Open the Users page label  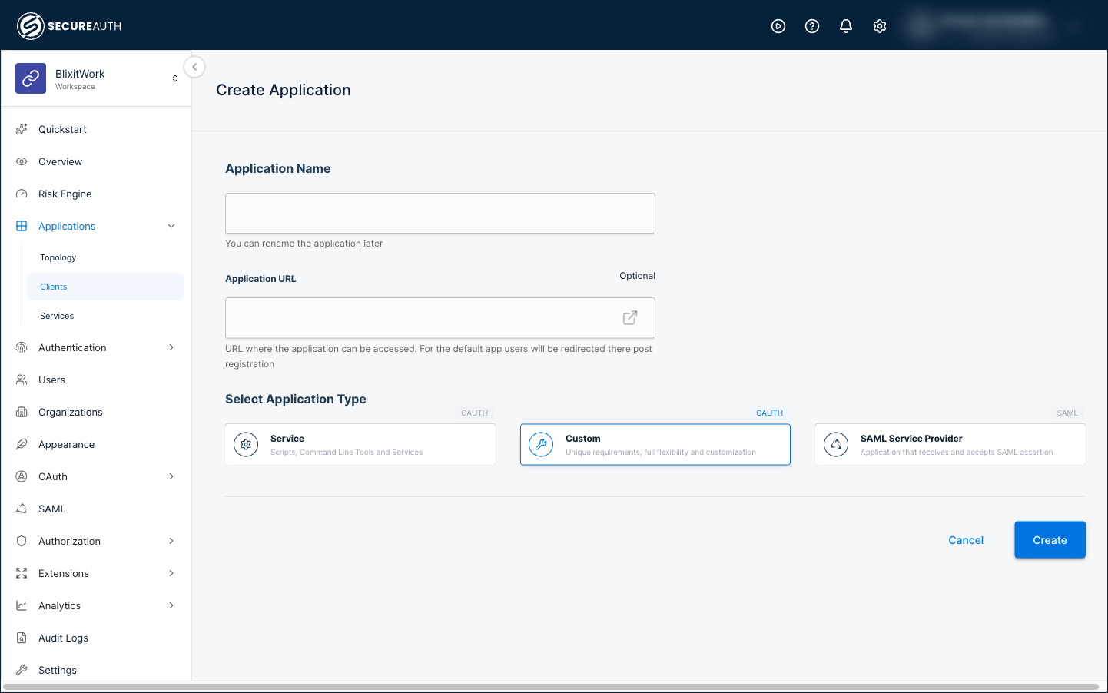click(52, 380)
